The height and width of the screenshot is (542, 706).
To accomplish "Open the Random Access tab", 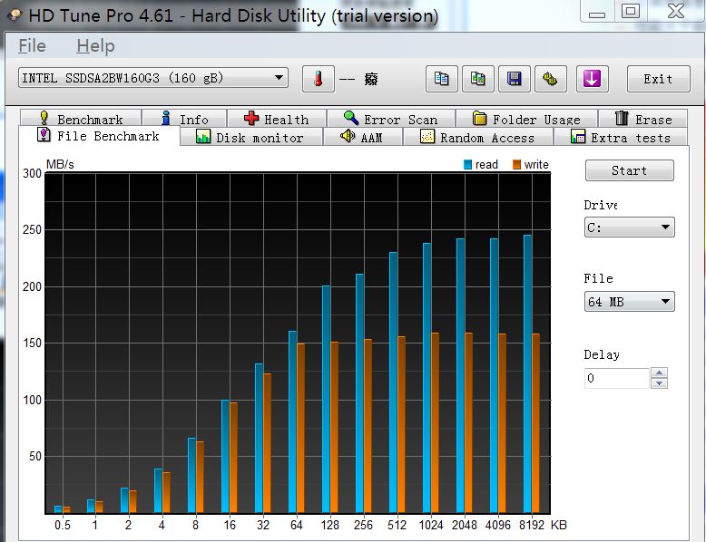I will tap(477, 137).
